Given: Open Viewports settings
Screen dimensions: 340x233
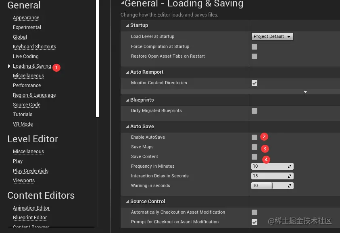Looking at the screenshot, I should click(x=24, y=180).
